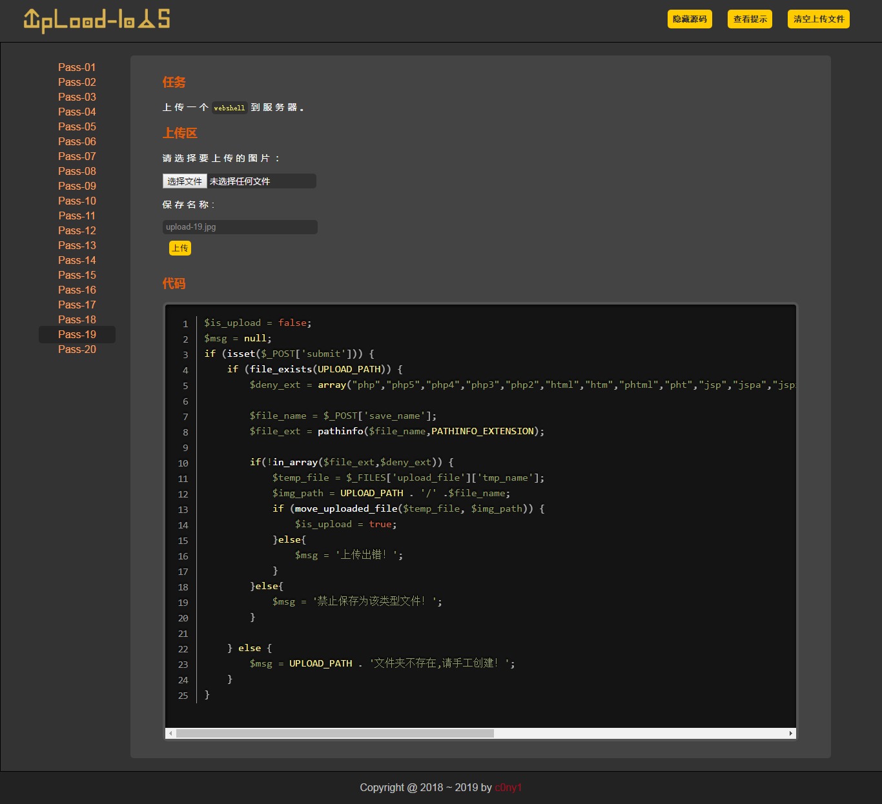
Task: Click 清空上传文件 to clear uploaded files
Action: [x=817, y=19]
